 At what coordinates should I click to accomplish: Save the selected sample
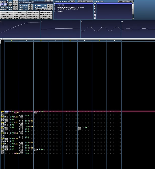tap(131, 1)
